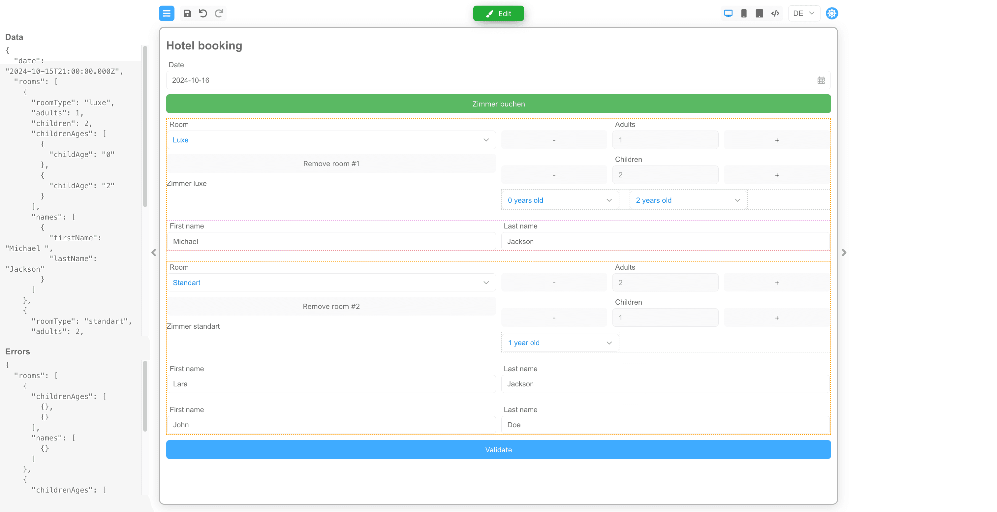997x512 pixels.
Task: Expand the Luxe room type dropdown
Action: coord(331,140)
